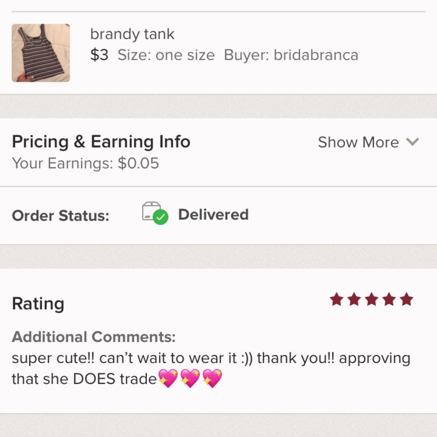Open the brandy tank listing title
The image size is (437, 437).
132,34
